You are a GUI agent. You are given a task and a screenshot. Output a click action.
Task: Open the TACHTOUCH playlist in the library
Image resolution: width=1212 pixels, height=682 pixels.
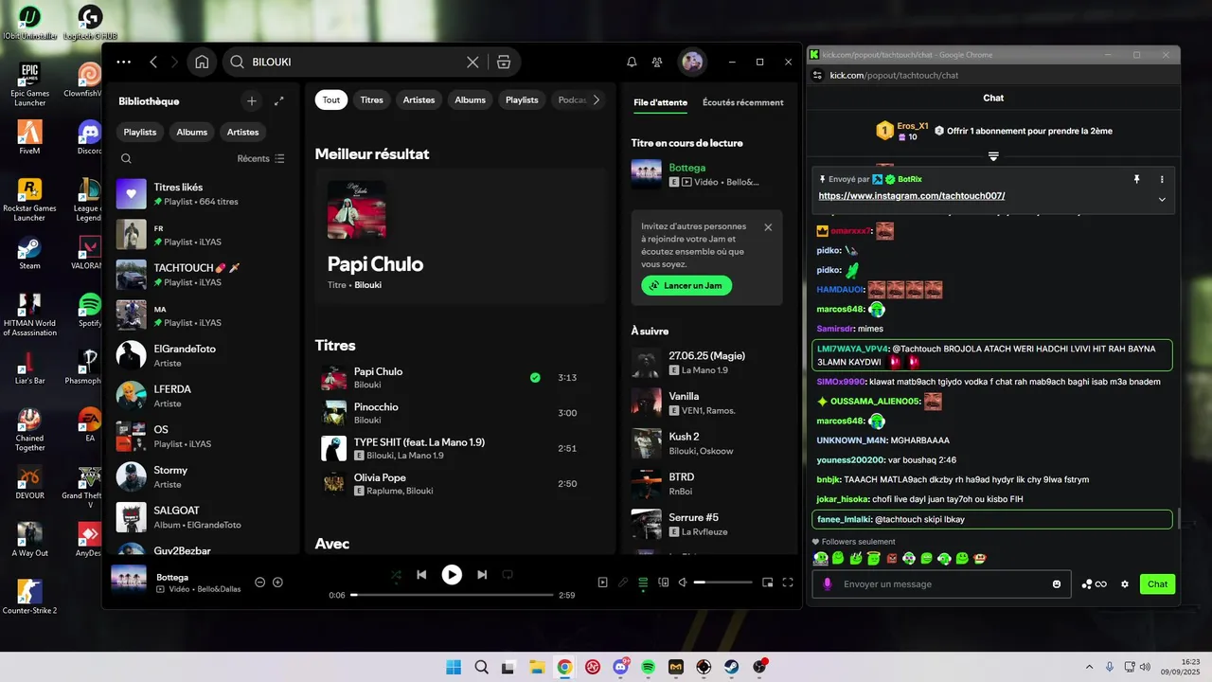(x=205, y=275)
